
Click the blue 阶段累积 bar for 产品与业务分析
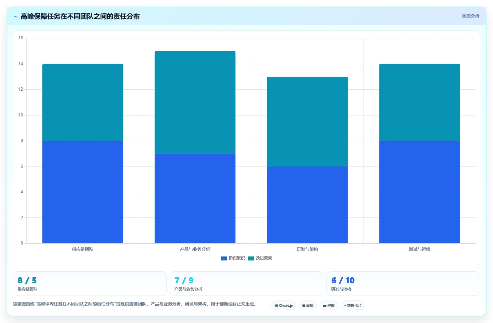(x=195, y=198)
